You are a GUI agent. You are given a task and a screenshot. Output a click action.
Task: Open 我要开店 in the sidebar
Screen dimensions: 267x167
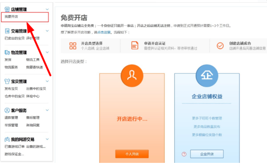click(x=11, y=16)
